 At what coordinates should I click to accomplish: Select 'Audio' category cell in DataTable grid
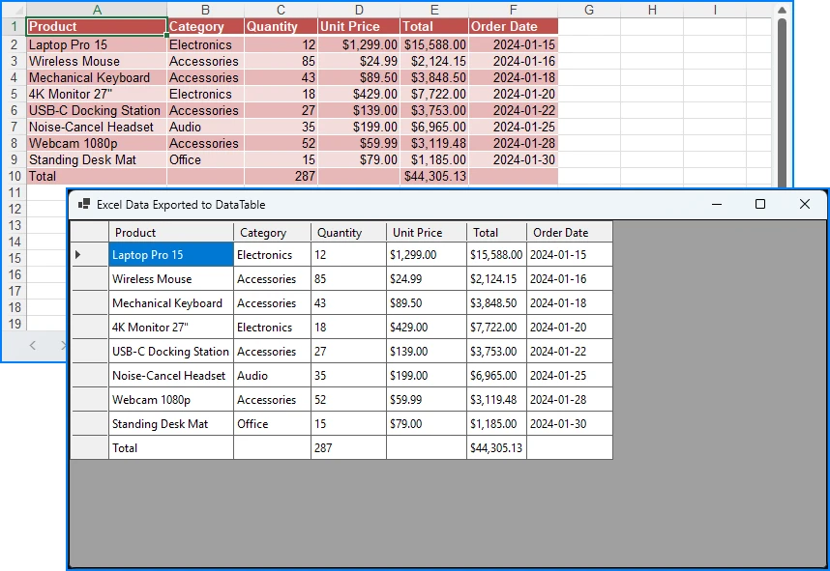pos(272,376)
